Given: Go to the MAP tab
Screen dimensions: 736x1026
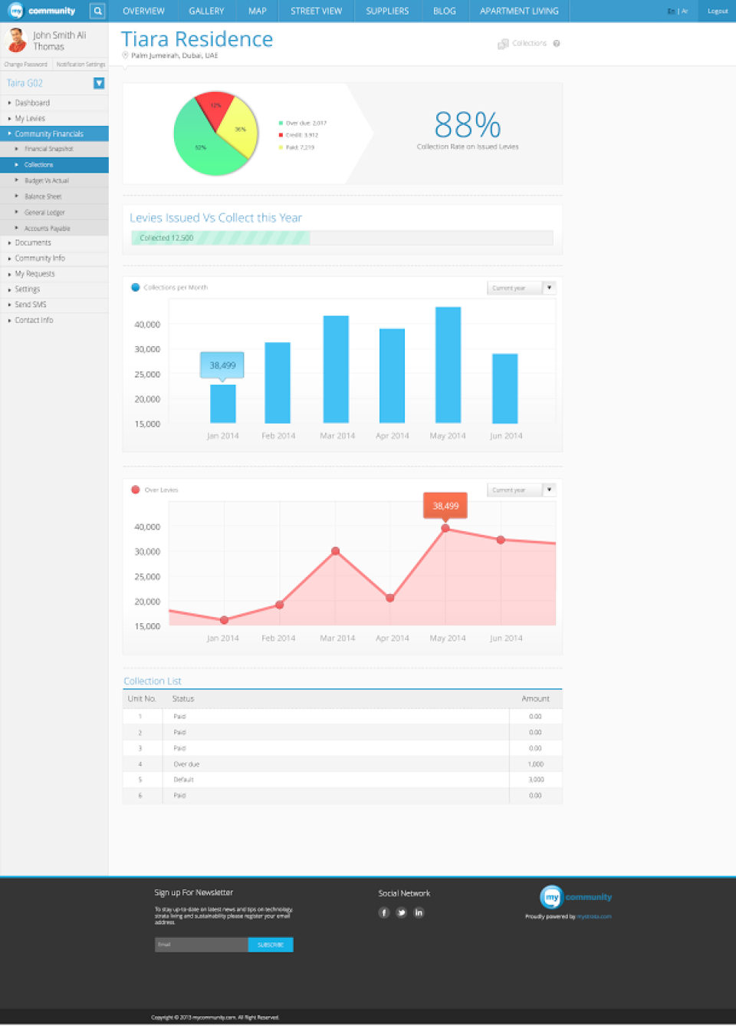Looking at the screenshot, I should tap(258, 11).
